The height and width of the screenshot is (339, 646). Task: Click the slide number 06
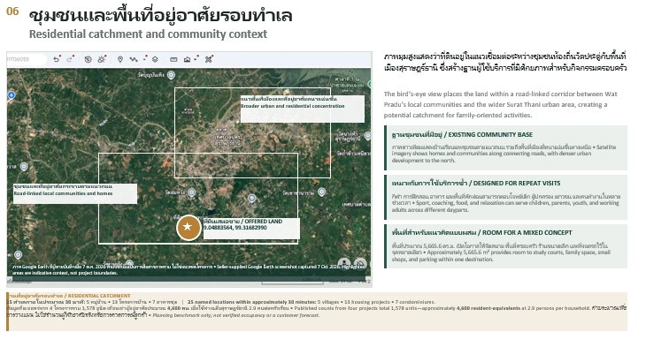click(12, 11)
